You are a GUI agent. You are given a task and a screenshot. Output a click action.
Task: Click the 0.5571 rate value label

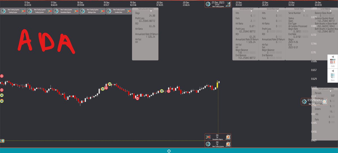click(x=315, y=100)
